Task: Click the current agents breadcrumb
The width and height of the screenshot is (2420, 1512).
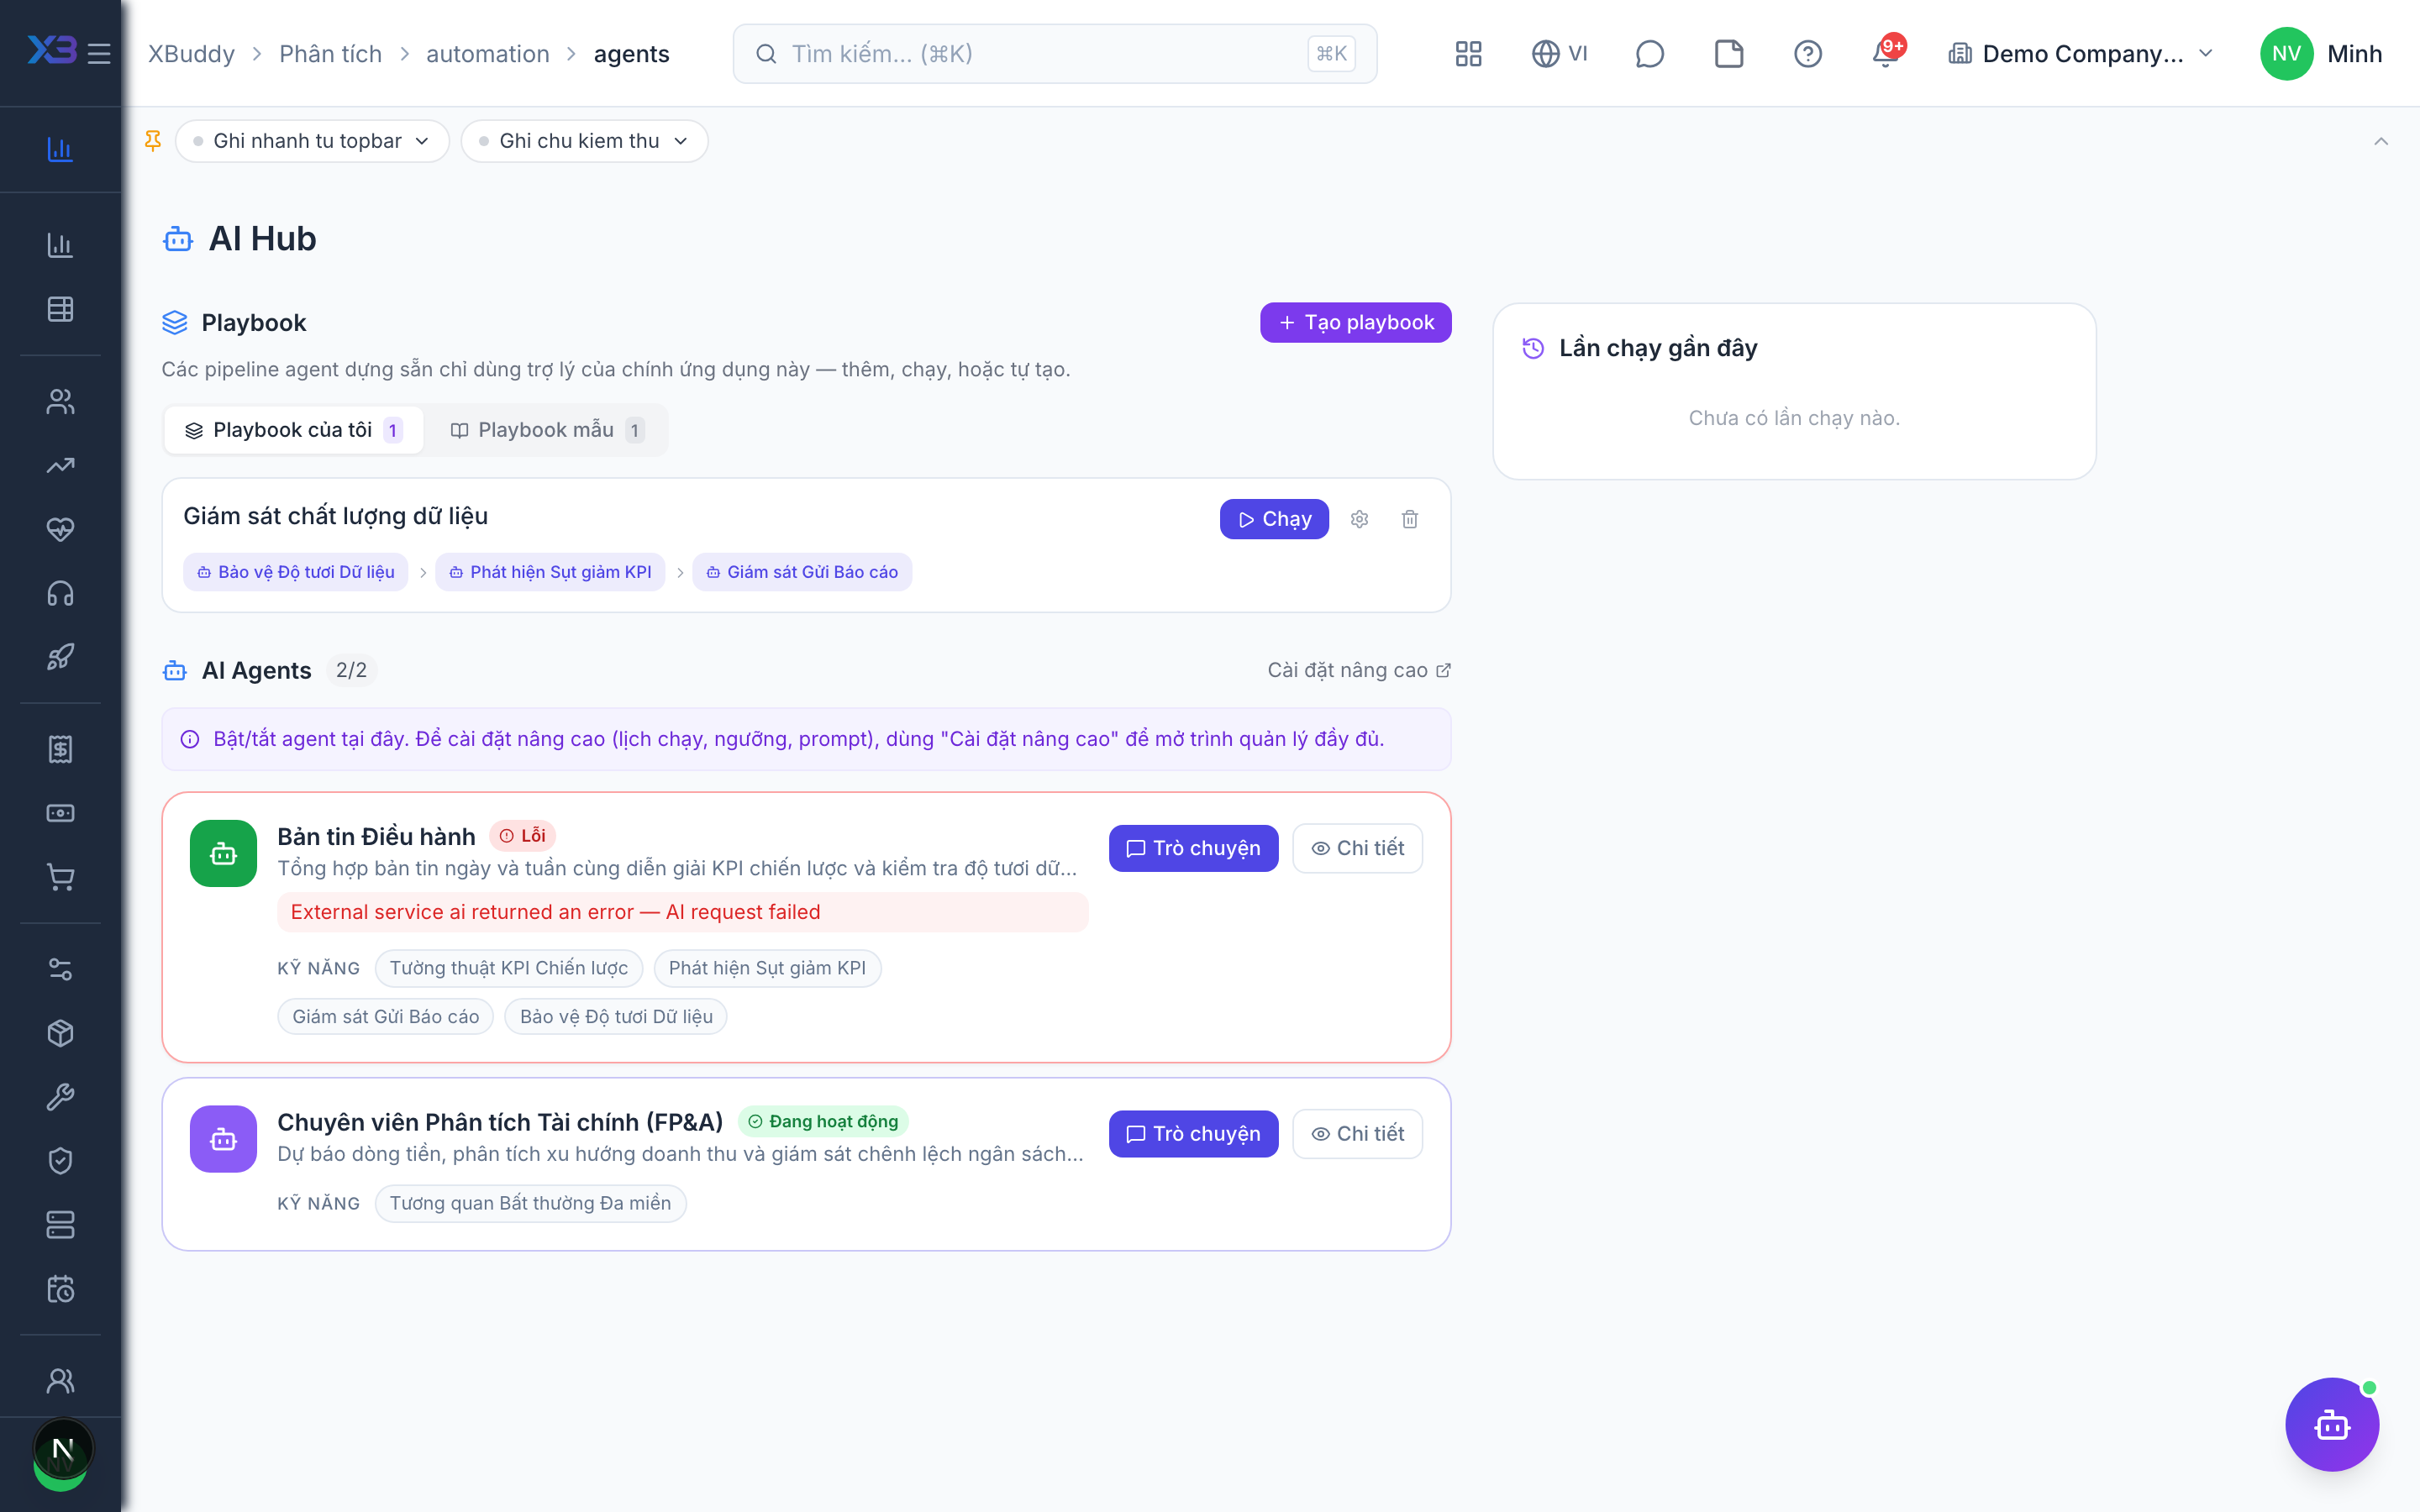Action: point(631,54)
